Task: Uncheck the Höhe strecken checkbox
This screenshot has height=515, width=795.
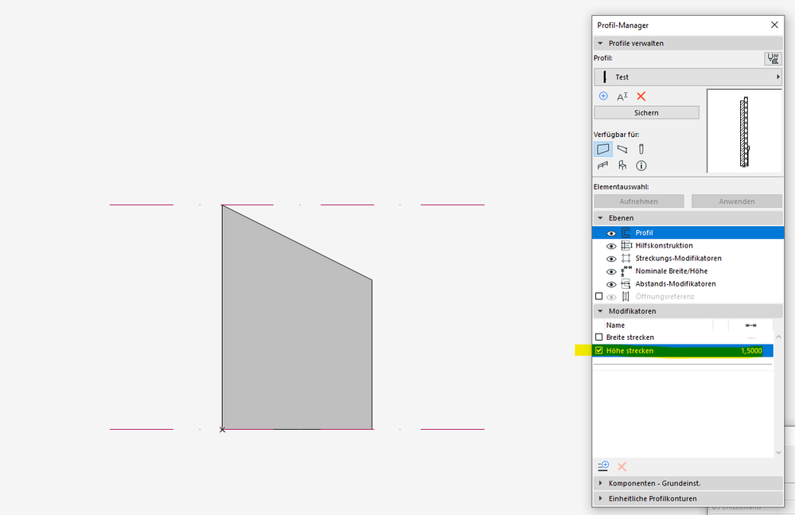Action: (x=598, y=350)
